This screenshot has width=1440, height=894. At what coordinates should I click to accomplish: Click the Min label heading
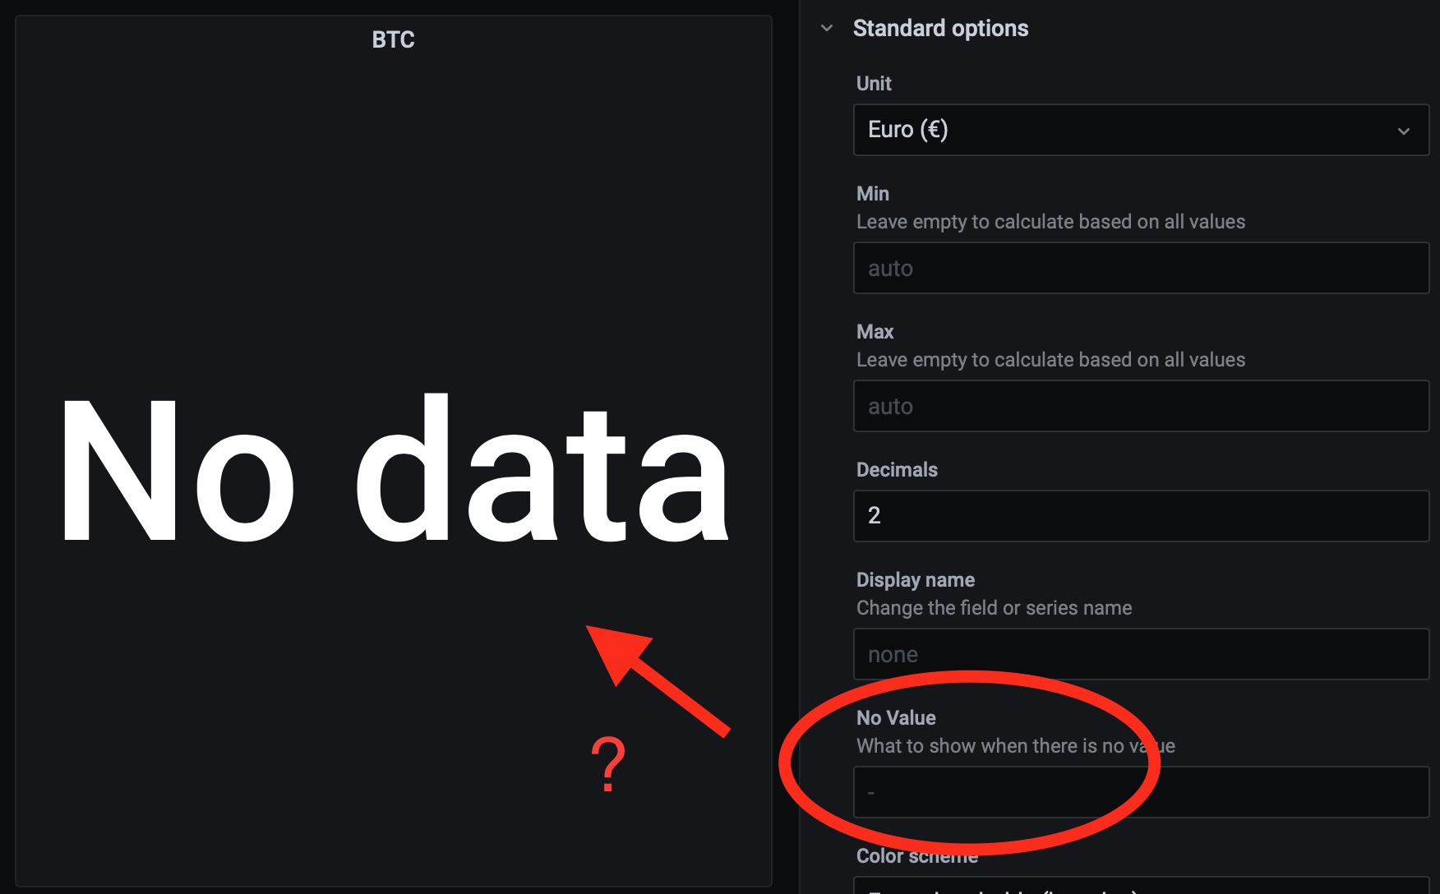873,193
